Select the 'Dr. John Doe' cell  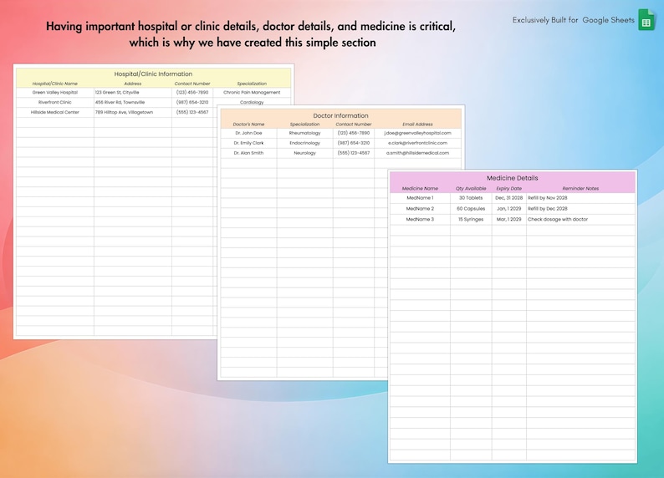pos(248,133)
